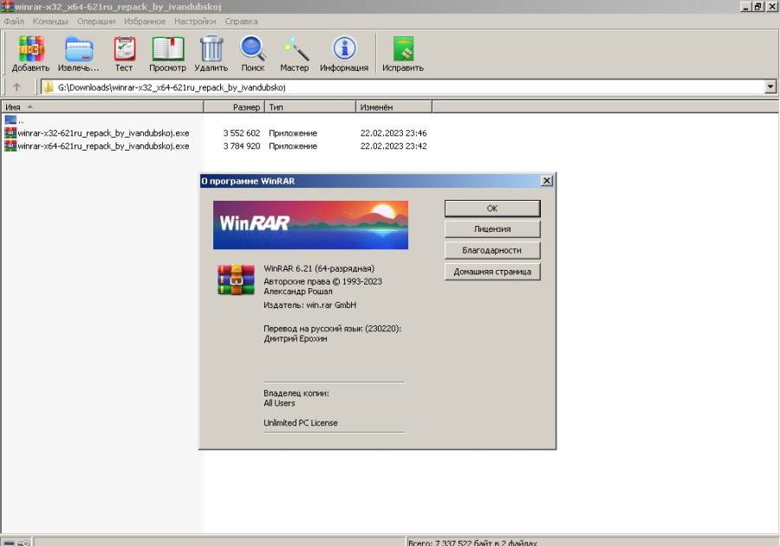This screenshot has width=780, height=546.
Task: Click 'All Users' owner text
Action: 279,403
